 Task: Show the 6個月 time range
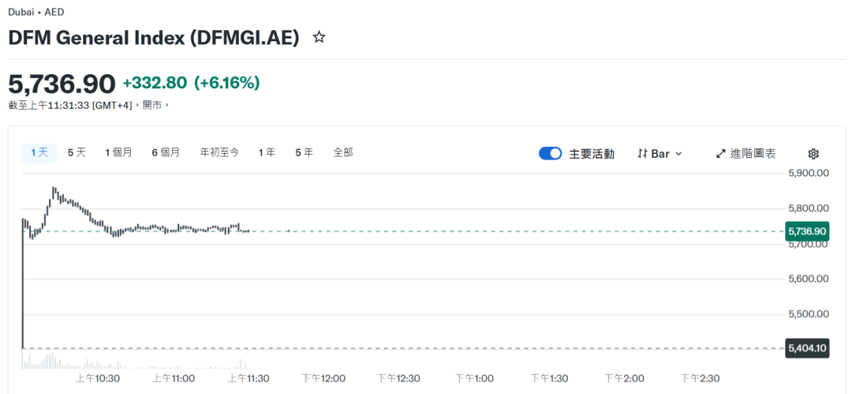(x=166, y=152)
